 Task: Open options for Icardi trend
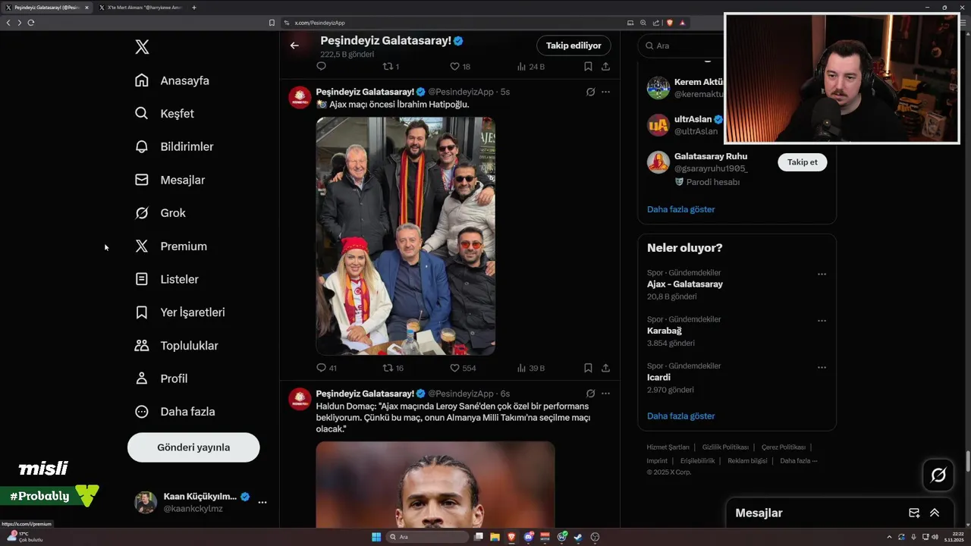pyautogui.click(x=822, y=367)
